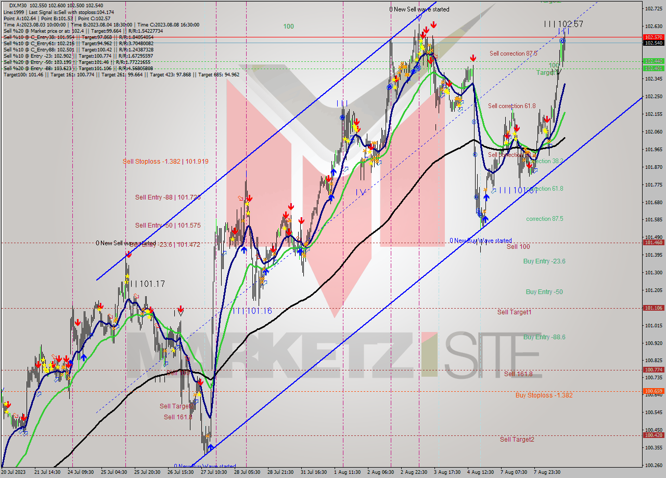This screenshot has height=478, width=666.
Task: Click the '21 Jul 14:30' time axis label
Action: coord(48,472)
